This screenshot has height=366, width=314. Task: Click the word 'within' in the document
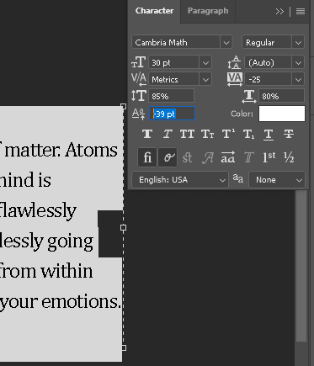[67, 271]
